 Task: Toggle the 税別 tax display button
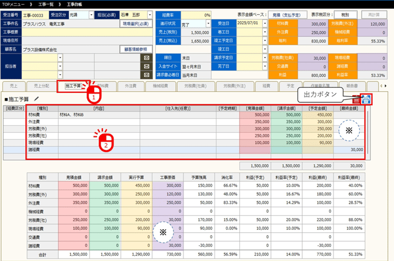345,14
